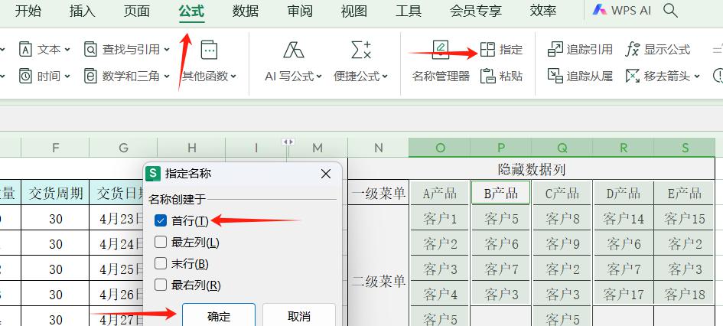Launch WPS AI assistant

pos(621,10)
